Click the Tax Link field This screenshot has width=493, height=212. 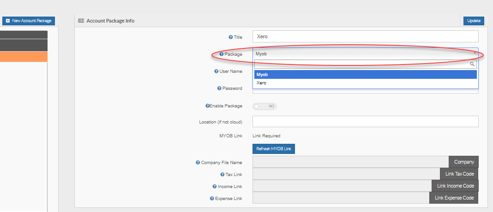346,174
